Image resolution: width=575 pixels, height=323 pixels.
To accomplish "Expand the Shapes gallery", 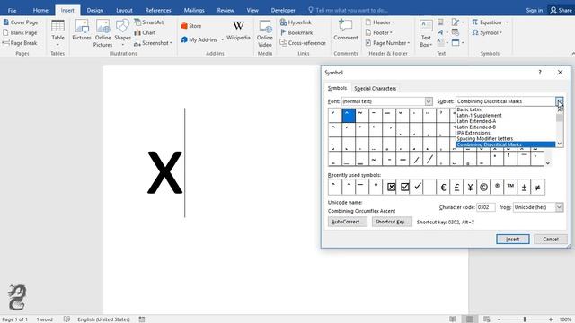I will click(x=122, y=33).
